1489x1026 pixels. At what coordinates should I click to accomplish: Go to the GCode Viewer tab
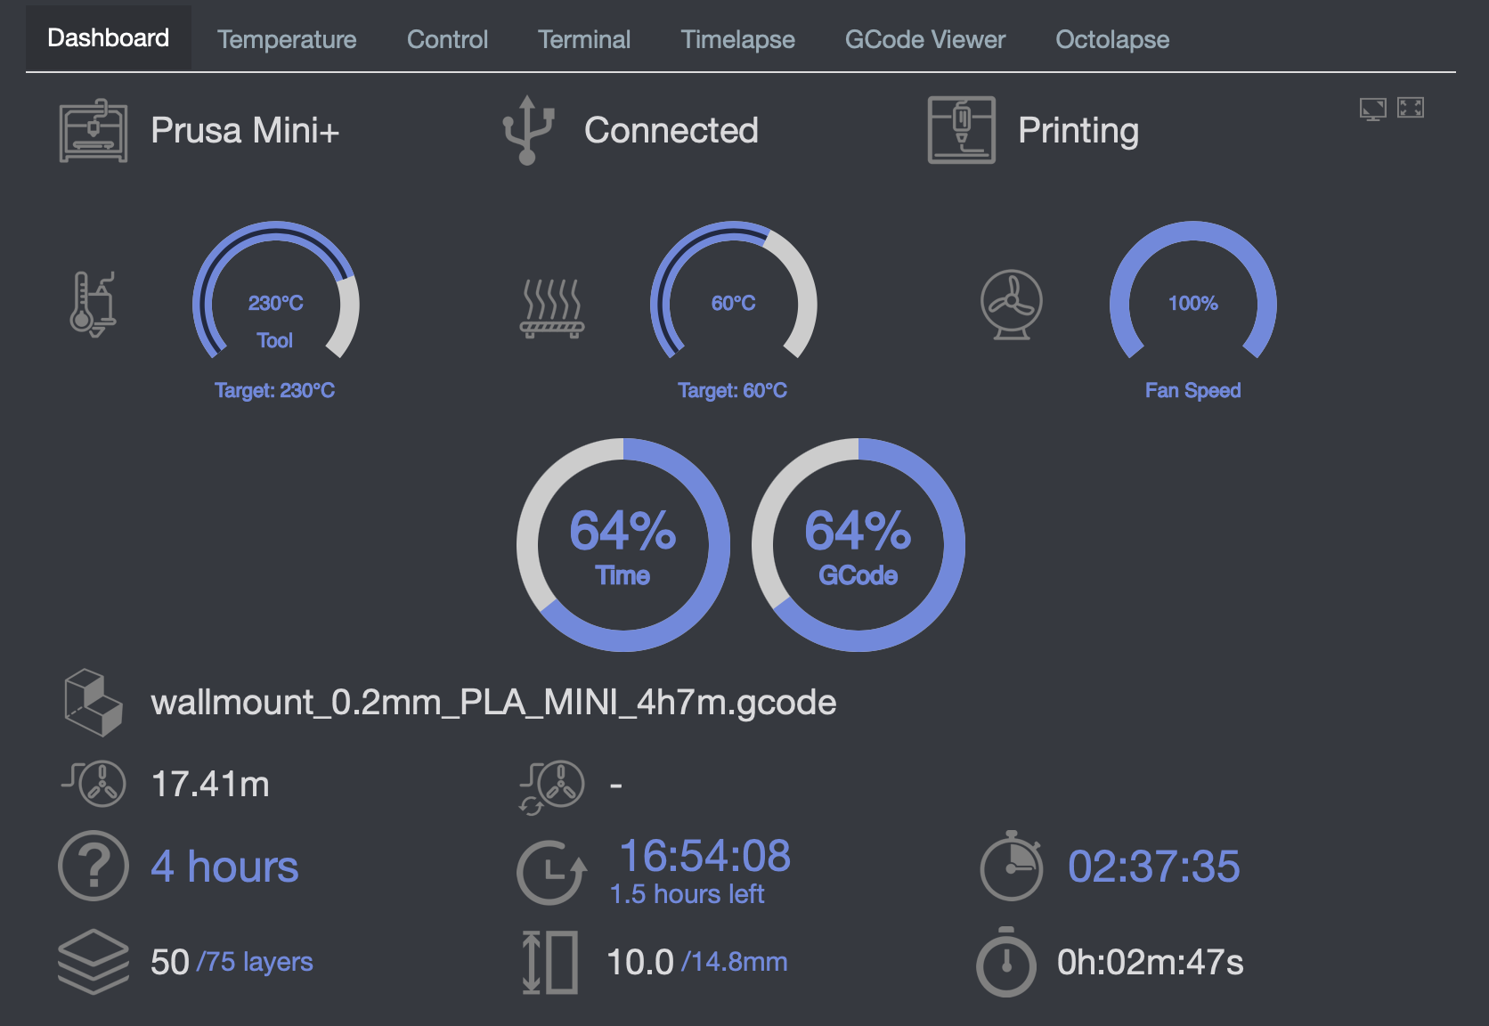924,39
